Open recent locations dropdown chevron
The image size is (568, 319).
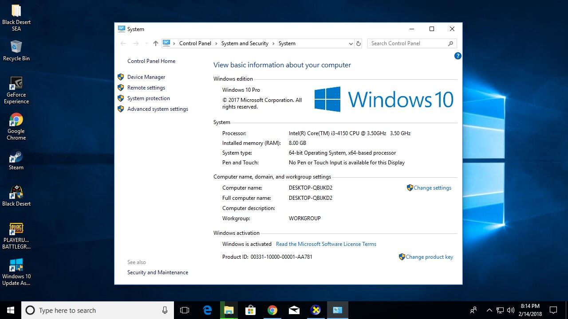[146, 43]
